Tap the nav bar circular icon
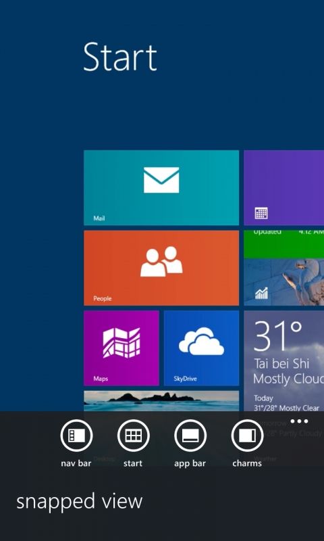The image size is (324, 541). [x=76, y=436]
